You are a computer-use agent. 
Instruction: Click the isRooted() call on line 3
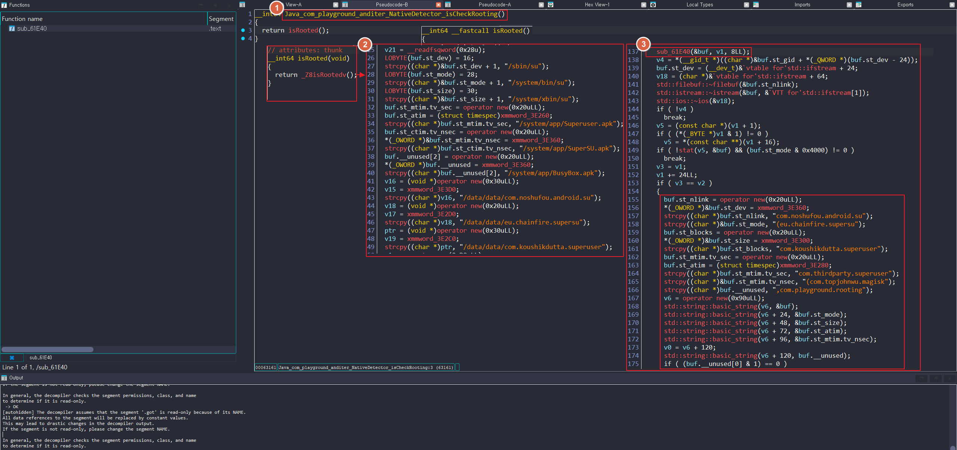(308, 30)
